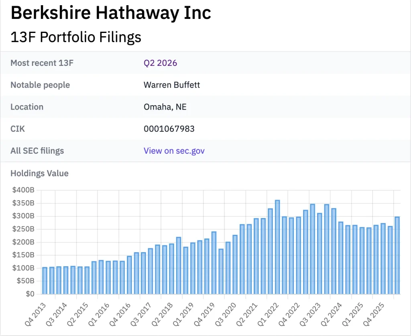This screenshot has width=411, height=336.
Task: Click the 'Q4 2022' x-axis label
Action: tap(289, 314)
